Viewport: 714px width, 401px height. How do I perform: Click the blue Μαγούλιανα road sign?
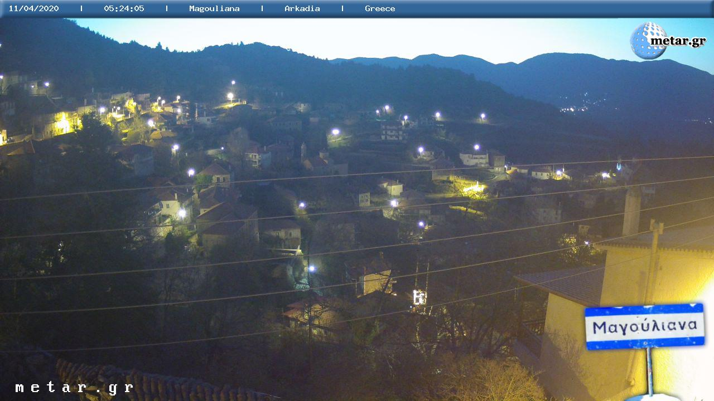tap(644, 326)
